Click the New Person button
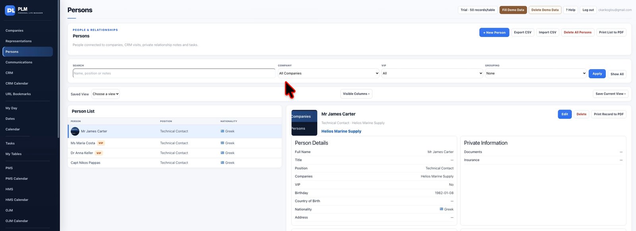The width and height of the screenshot is (636, 231). click(x=494, y=33)
